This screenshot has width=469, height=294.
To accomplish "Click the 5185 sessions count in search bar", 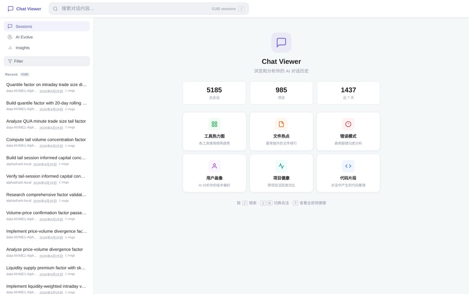I will (x=224, y=9).
